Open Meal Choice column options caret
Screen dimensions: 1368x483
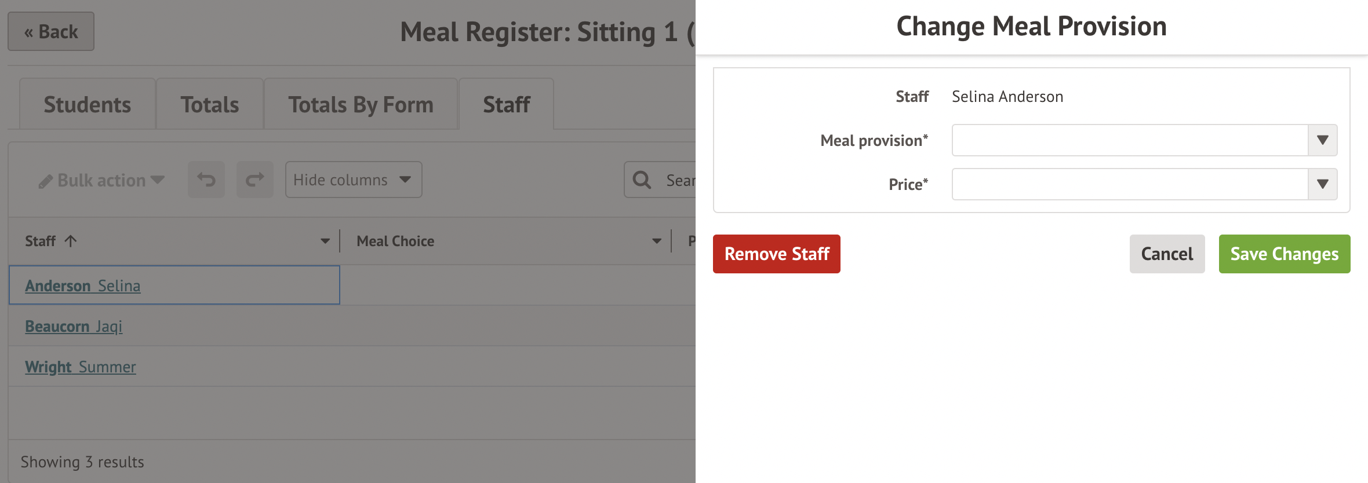pos(656,241)
